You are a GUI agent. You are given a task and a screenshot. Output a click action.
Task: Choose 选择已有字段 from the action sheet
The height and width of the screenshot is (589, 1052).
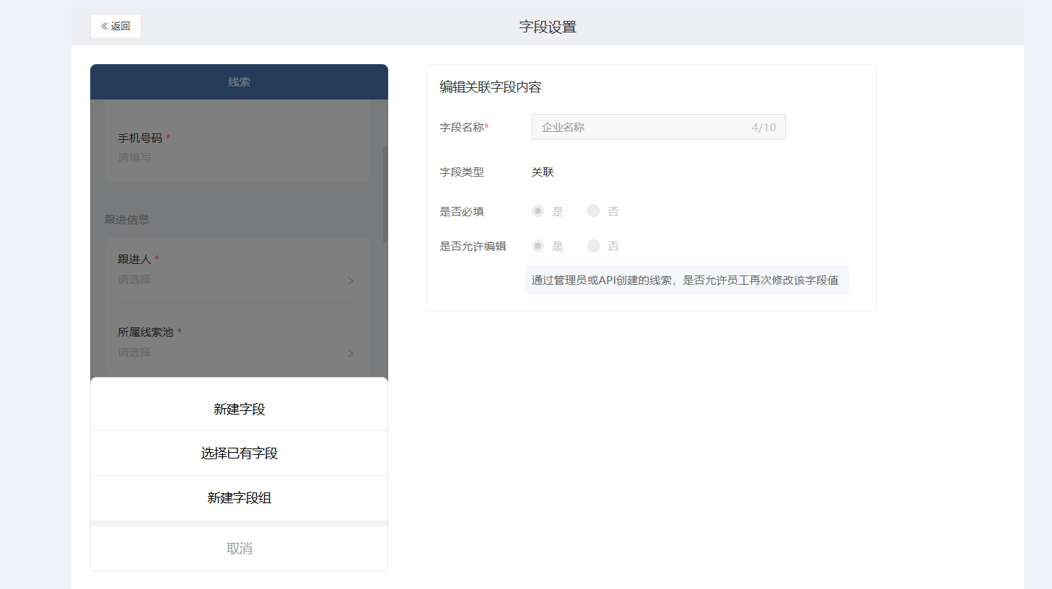tap(239, 453)
